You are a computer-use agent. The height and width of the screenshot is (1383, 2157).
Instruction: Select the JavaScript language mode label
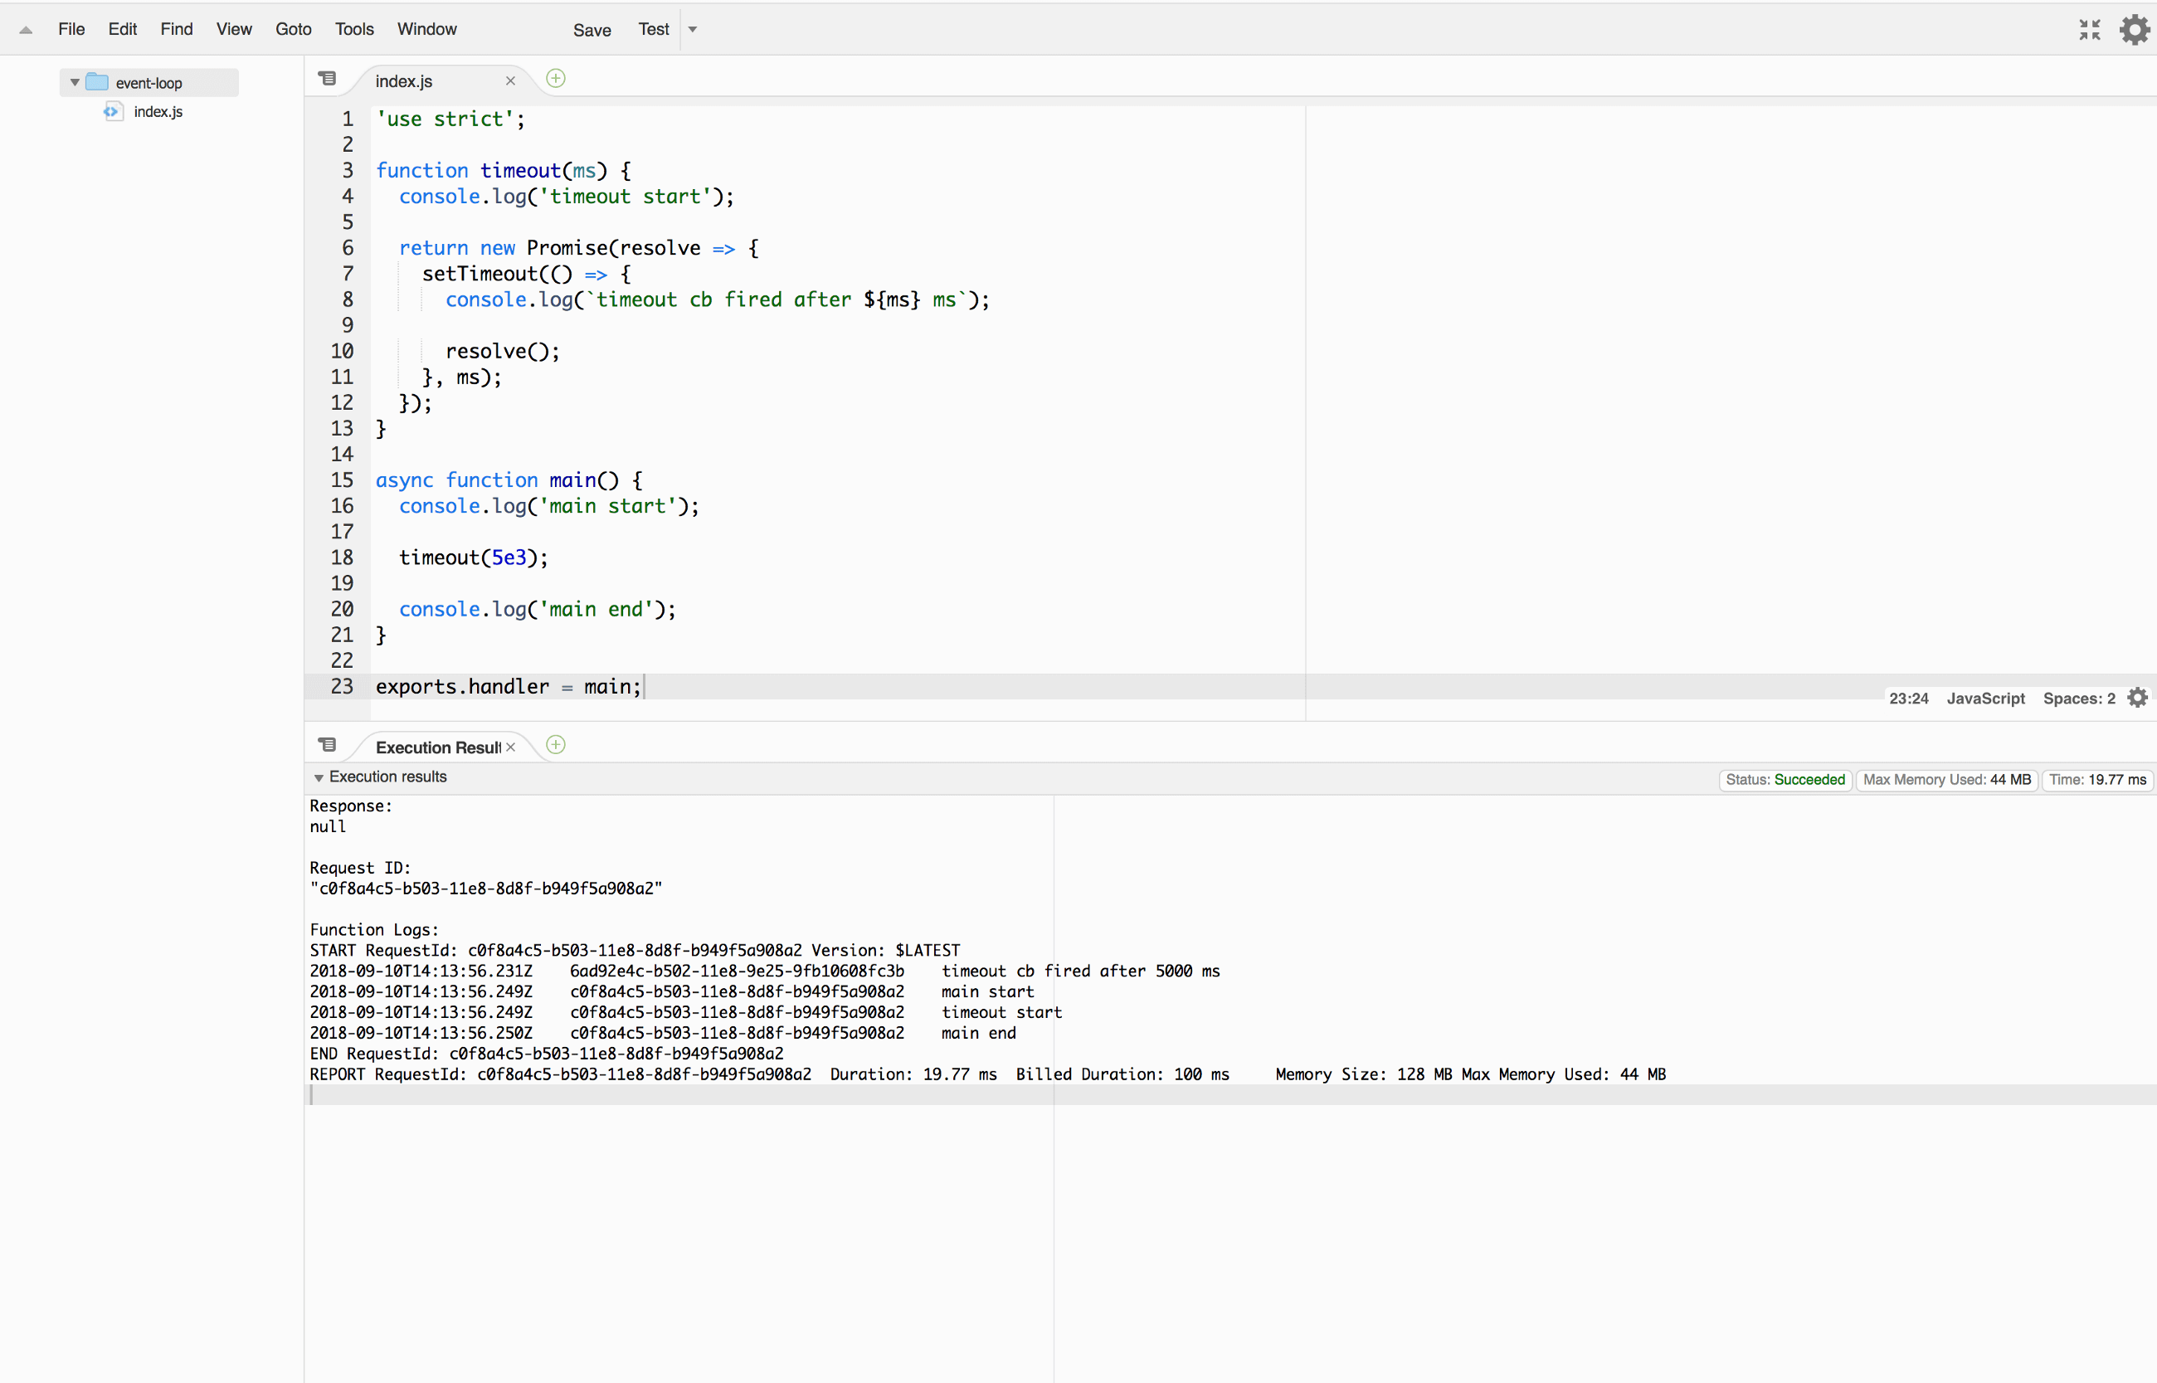(x=1984, y=699)
